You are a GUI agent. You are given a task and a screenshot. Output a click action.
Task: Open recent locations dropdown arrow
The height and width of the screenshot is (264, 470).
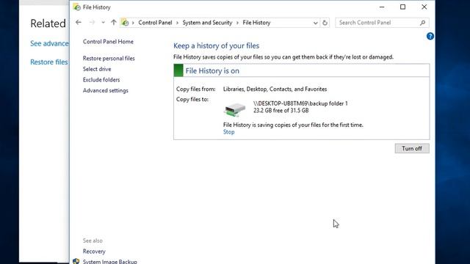pyautogui.click(x=103, y=23)
